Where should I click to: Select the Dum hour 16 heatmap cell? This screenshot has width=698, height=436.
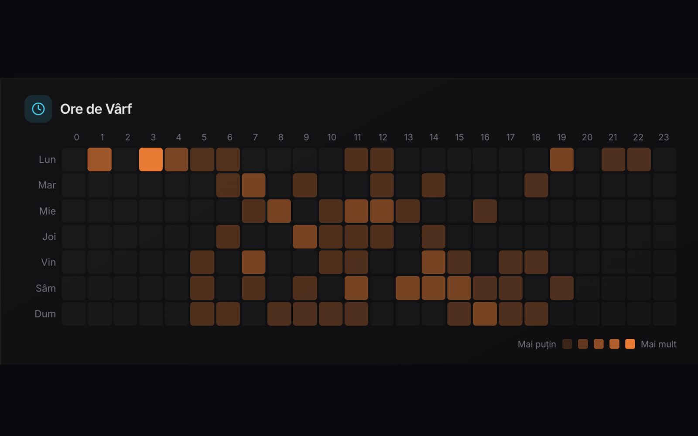pos(485,314)
